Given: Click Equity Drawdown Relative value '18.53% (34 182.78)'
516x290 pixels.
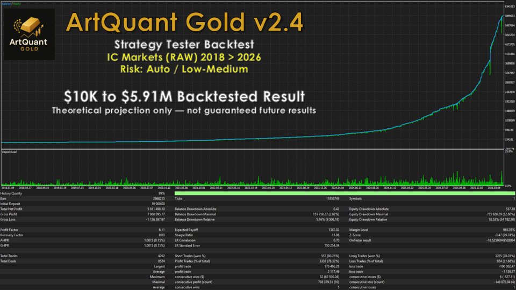Looking at the screenshot, I should pos(502,220).
